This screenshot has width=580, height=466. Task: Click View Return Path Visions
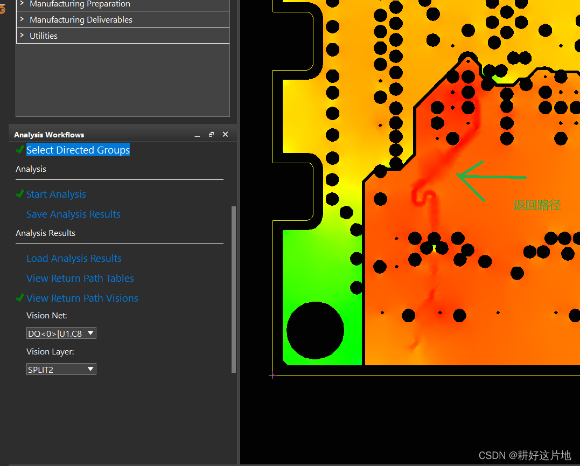coord(82,298)
